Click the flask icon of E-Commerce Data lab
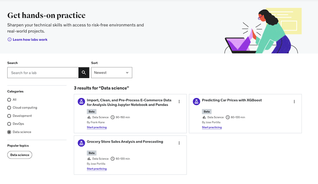318x184 pixels. coord(81,102)
